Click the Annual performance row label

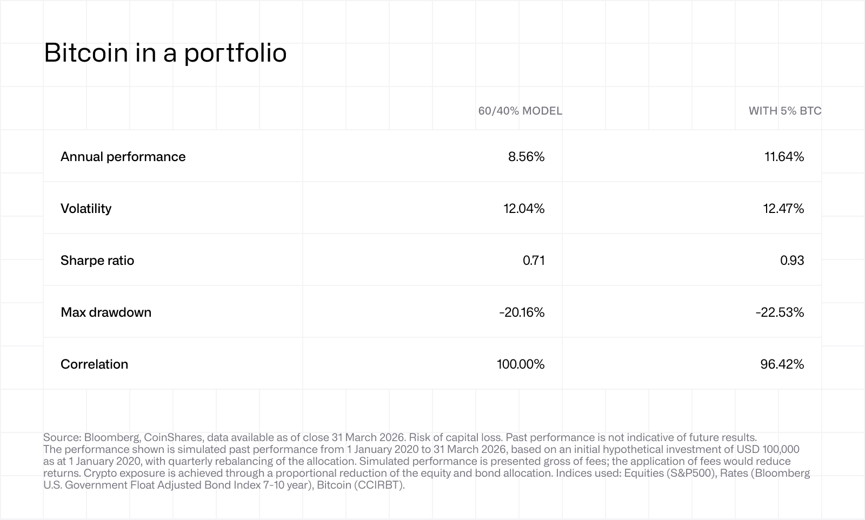tap(123, 157)
